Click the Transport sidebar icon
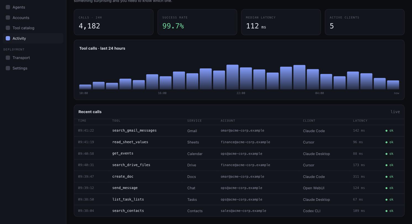The width and height of the screenshot is (412, 224). 8,58
